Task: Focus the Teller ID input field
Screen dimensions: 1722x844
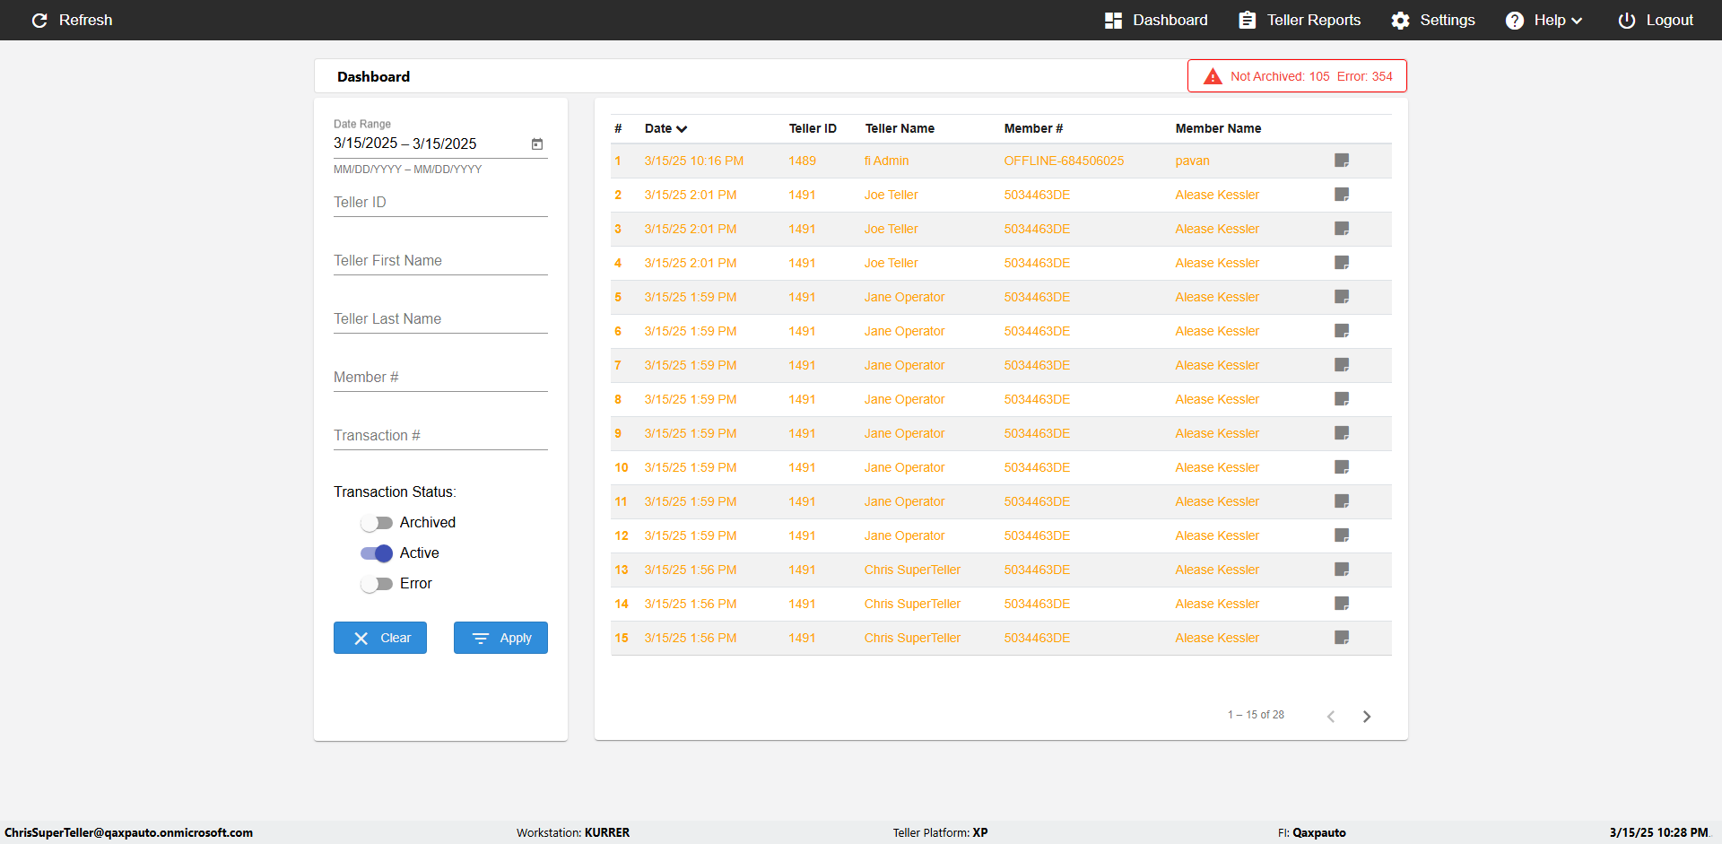Action: [x=440, y=203]
